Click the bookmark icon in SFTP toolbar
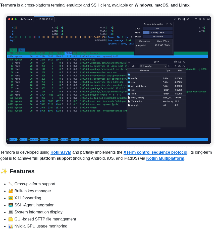This screenshot has width=217, height=229. 169,66
